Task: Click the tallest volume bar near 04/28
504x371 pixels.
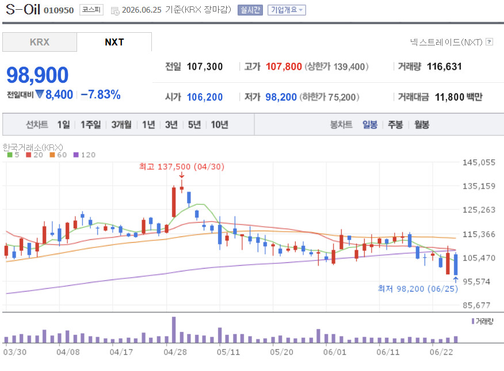Action: (174, 330)
